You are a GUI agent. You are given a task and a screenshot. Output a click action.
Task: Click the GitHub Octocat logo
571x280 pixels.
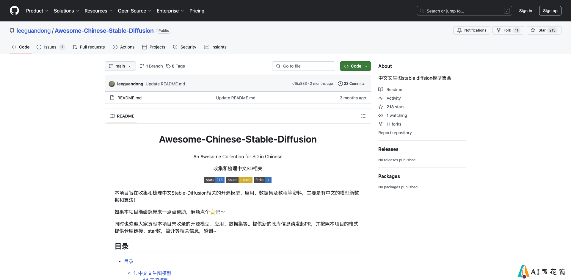click(x=14, y=11)
